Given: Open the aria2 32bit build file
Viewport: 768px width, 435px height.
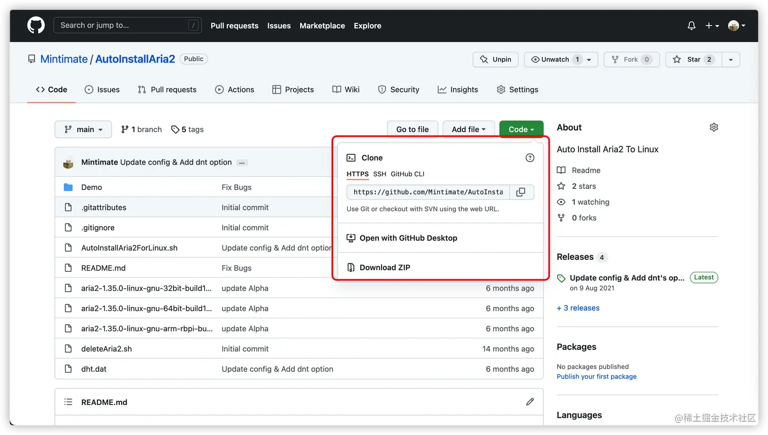Looking at the screenshot, I should 146,288.
